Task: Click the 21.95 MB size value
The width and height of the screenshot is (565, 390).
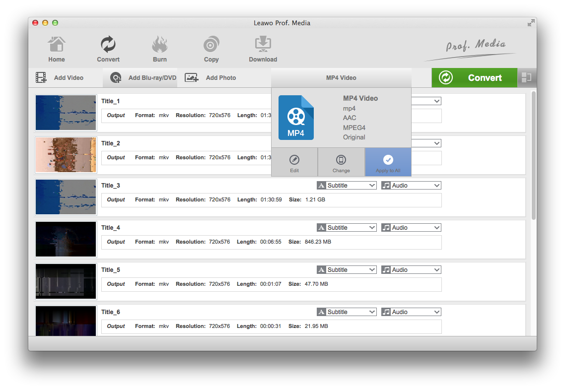Action: (x=316, y=326)
